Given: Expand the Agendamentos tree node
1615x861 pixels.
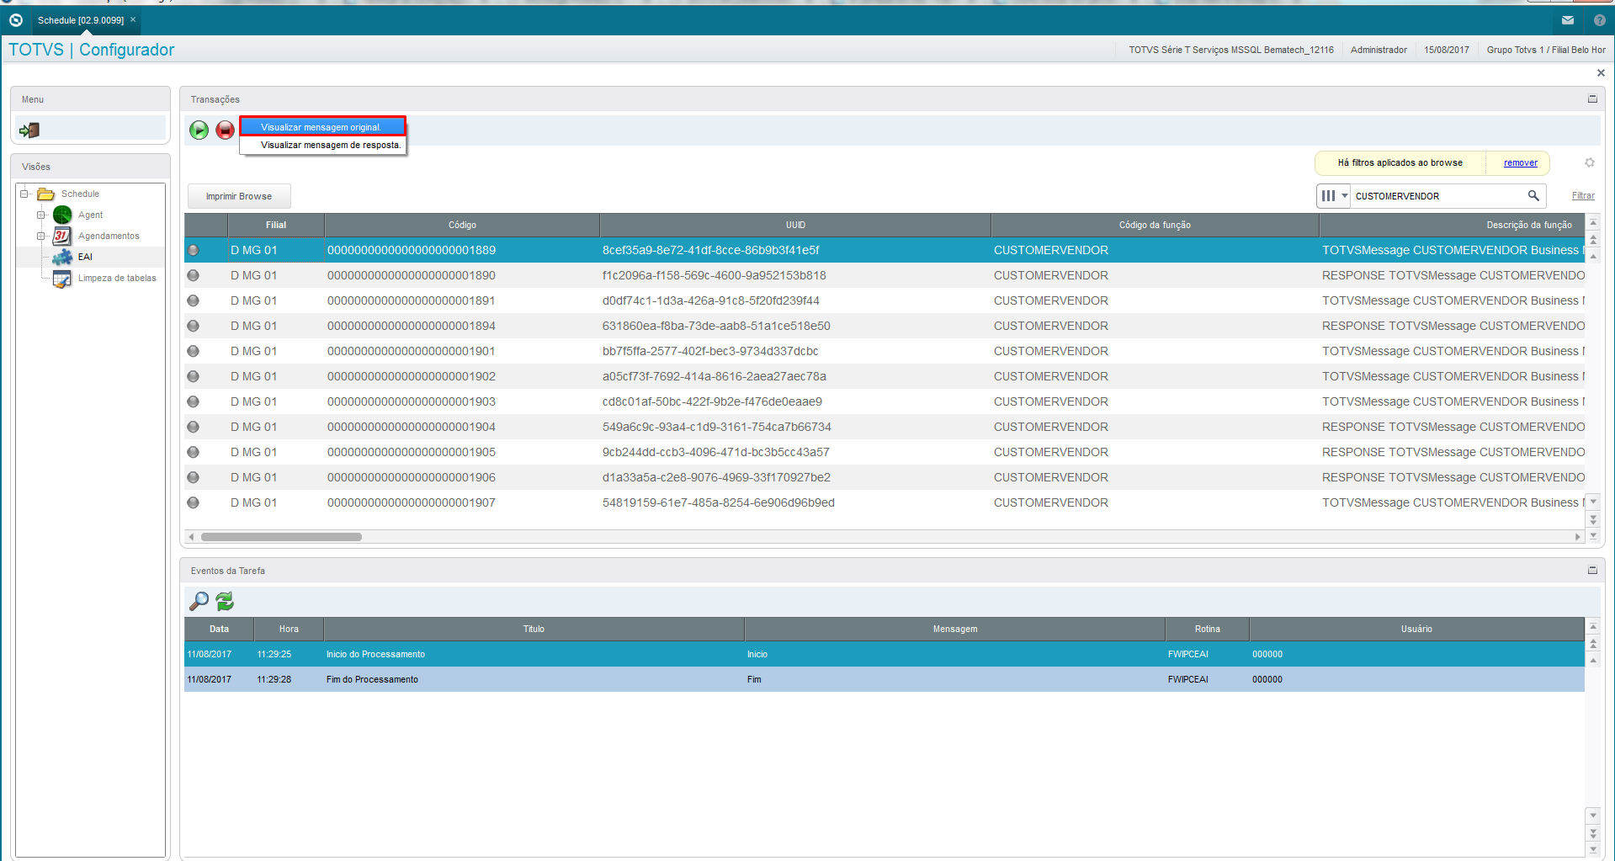Looking at the screenshot, I should pyautogui.click(x=40, y=236).
